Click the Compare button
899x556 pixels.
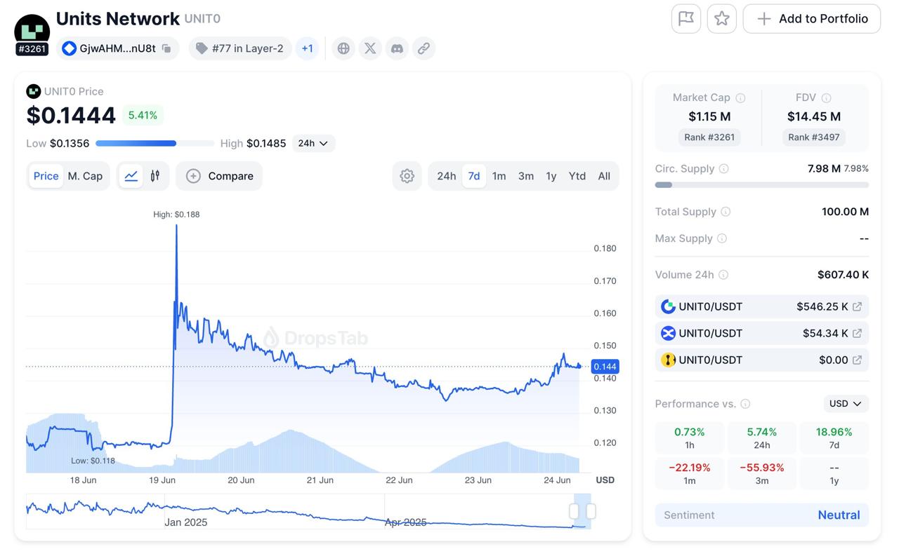tap(219, 176)
